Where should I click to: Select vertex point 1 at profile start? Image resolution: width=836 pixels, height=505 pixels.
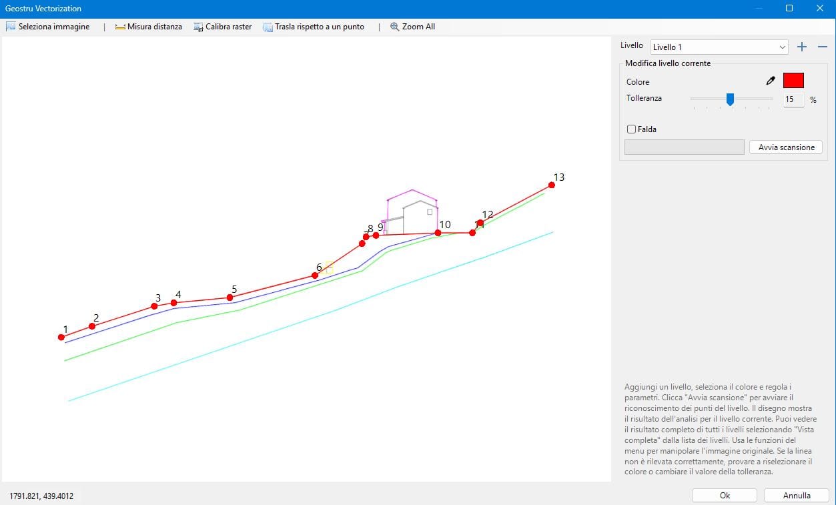(x=61, y=337)
